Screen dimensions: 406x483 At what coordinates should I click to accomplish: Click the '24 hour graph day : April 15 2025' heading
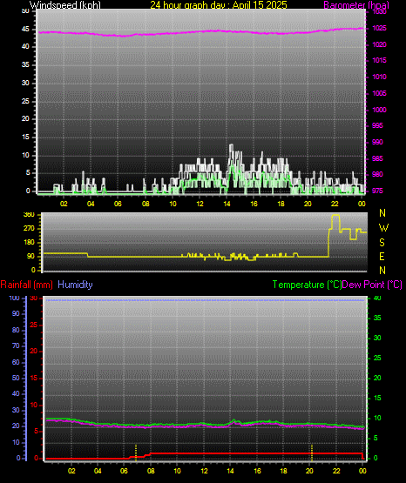(219, 4)
